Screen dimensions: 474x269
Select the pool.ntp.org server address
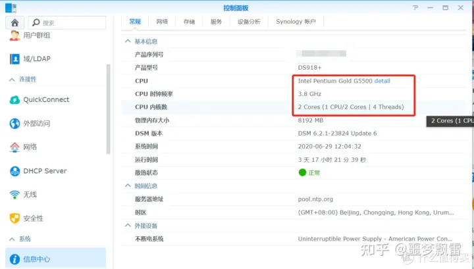click(315, 199)
